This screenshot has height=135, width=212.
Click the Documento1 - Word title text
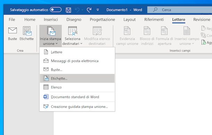tap(124, 10)
